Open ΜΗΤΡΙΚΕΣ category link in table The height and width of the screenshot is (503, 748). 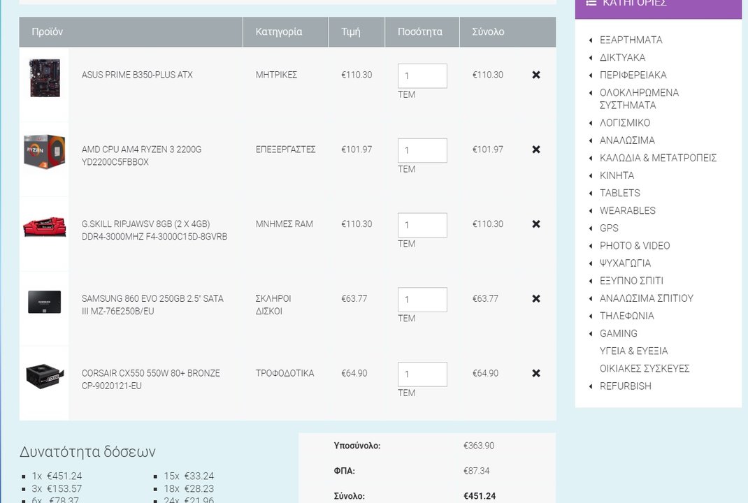276,75
